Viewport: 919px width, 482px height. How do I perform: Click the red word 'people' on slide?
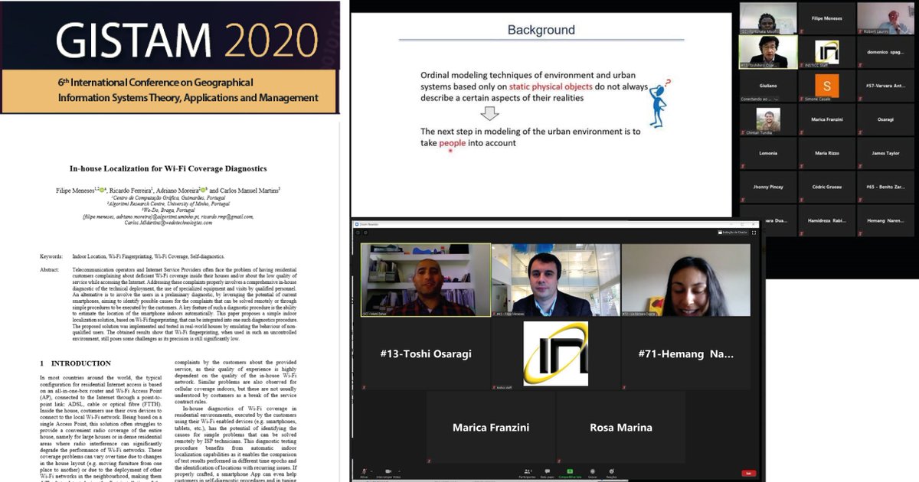[x=453, y=143]
